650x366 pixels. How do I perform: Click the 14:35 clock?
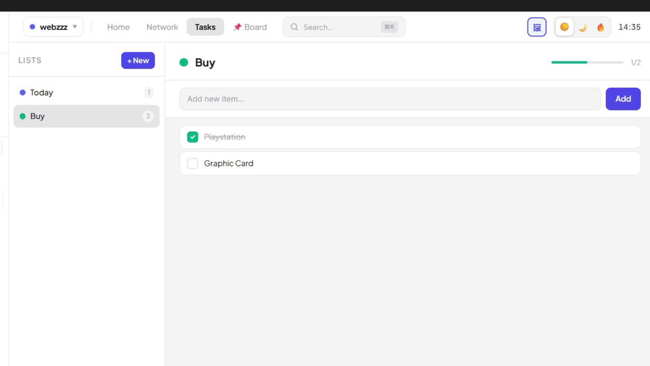[x=629, y=27]
